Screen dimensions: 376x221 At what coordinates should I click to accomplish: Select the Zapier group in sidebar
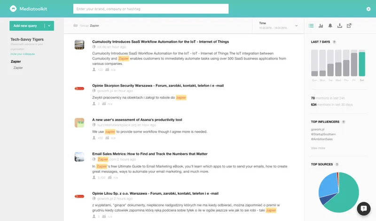(16, 61)
